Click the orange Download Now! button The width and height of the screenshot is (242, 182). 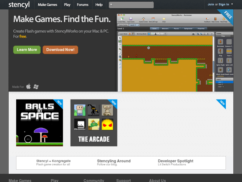click(60, 50)
